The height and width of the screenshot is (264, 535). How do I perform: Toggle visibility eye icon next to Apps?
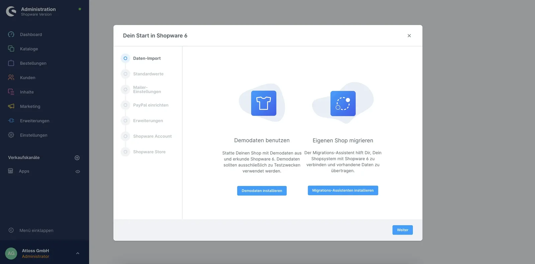tap(78, 172)
